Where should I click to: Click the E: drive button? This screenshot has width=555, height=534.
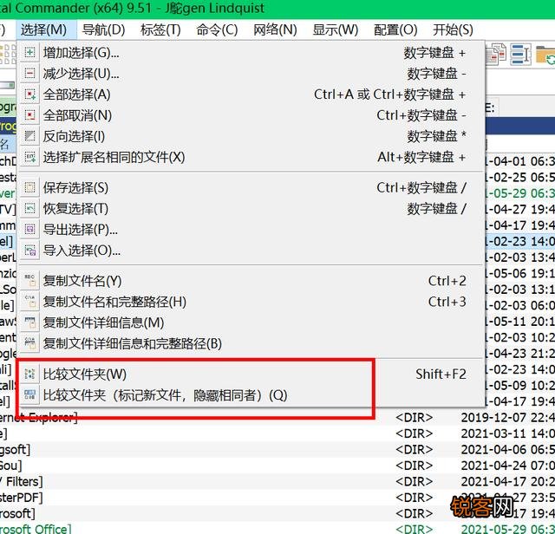point(492,107)
